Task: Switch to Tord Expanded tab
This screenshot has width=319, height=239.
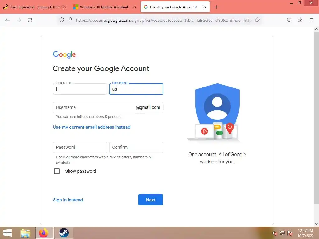Action: click(35, 7)
